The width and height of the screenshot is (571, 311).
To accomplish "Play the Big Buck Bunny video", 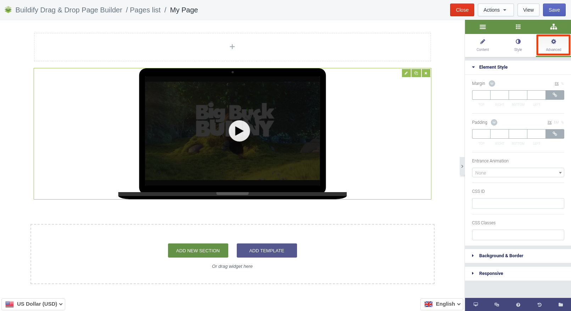I will [239, 131].
